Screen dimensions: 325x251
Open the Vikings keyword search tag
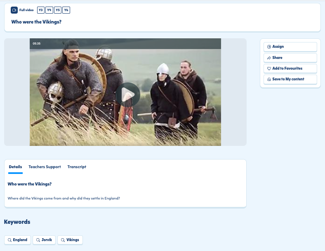[70, 240]
